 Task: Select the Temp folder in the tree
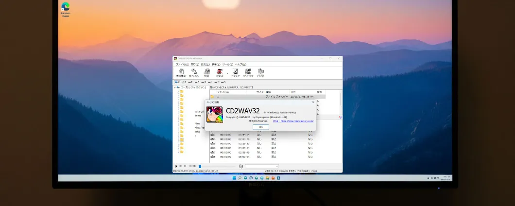tap(198, 116)
